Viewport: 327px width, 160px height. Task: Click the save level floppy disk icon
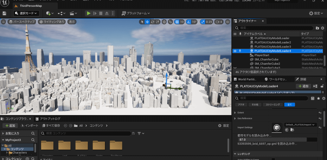[x=4, y=13]
